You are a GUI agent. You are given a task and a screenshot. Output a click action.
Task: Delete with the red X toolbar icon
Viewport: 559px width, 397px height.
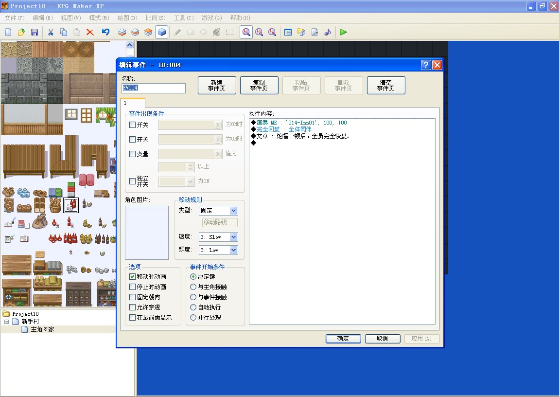[90, 32]
